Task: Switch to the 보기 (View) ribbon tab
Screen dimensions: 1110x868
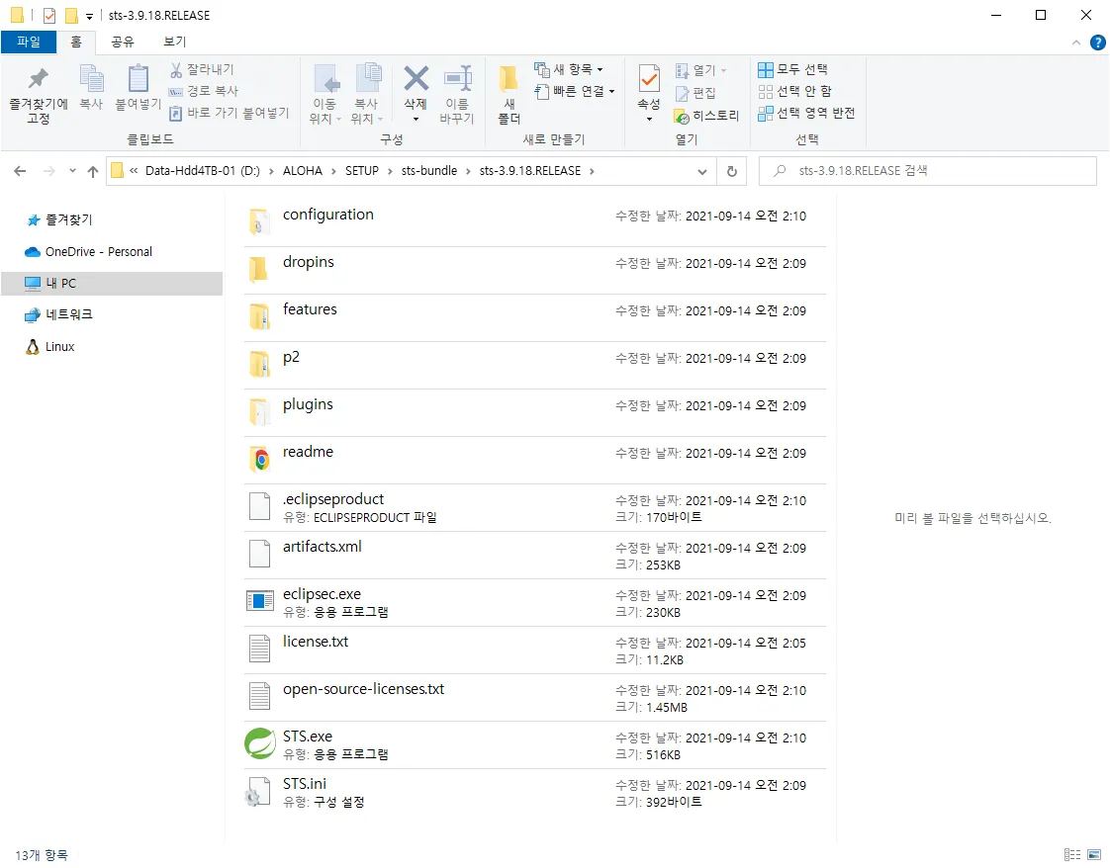Action: tap(174, 42)
